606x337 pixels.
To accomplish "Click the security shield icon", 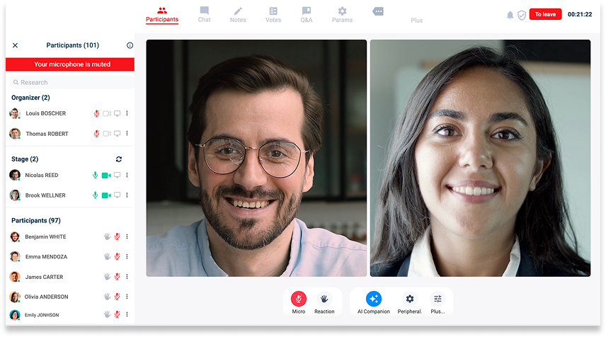I will click(x=522, y=15).
